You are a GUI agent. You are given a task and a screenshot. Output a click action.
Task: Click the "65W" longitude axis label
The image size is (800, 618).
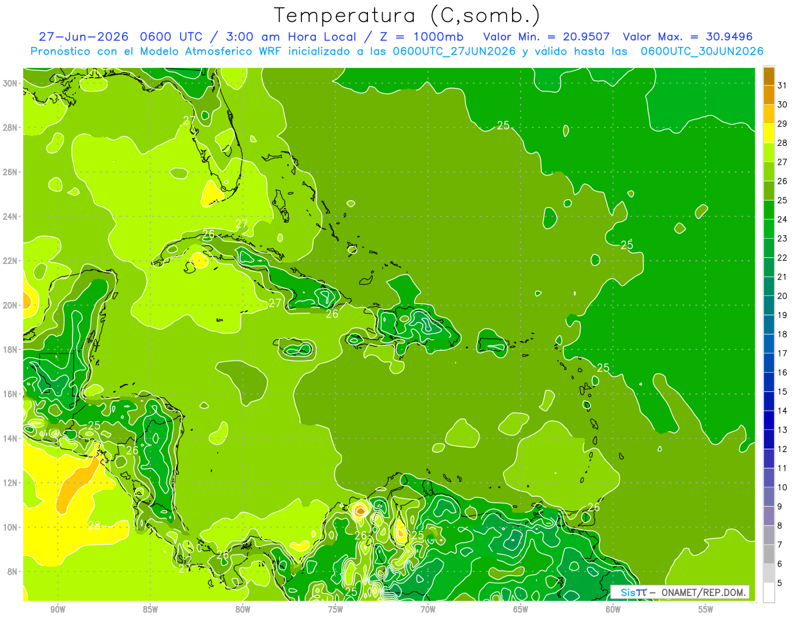click(x=521, y=609)
